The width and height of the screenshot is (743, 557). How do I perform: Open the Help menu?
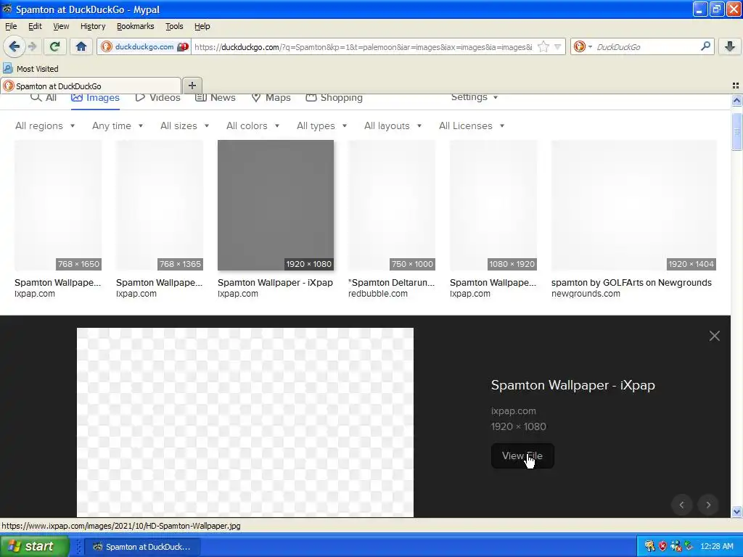(202, 26)
